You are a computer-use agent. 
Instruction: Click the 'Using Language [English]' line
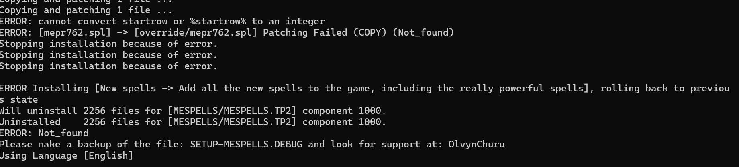(x=67, y=155)
